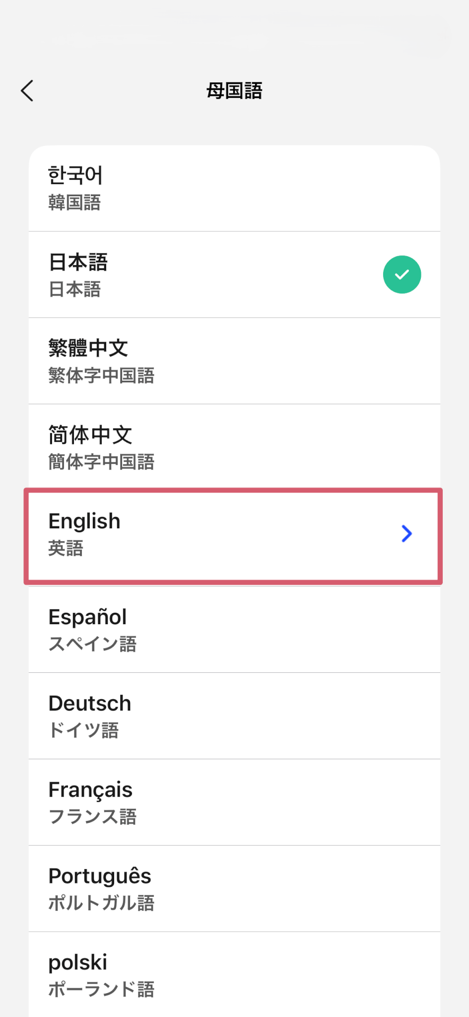
Task: Tap the スペイン語 subtitle
Action: coord(92,644)
